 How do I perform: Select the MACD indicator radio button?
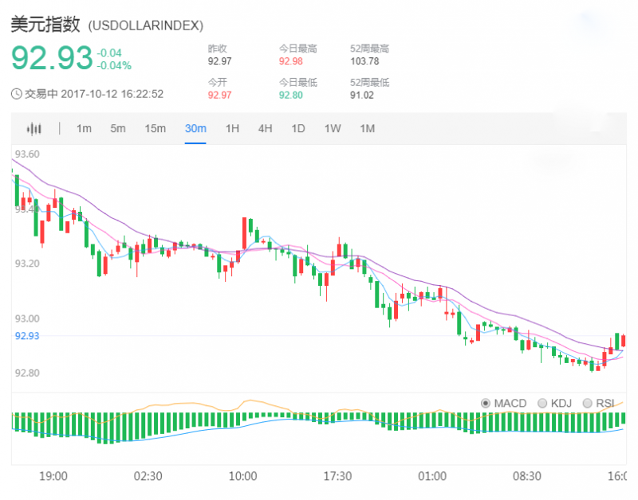pyautogui.click(x=486, y=403)
